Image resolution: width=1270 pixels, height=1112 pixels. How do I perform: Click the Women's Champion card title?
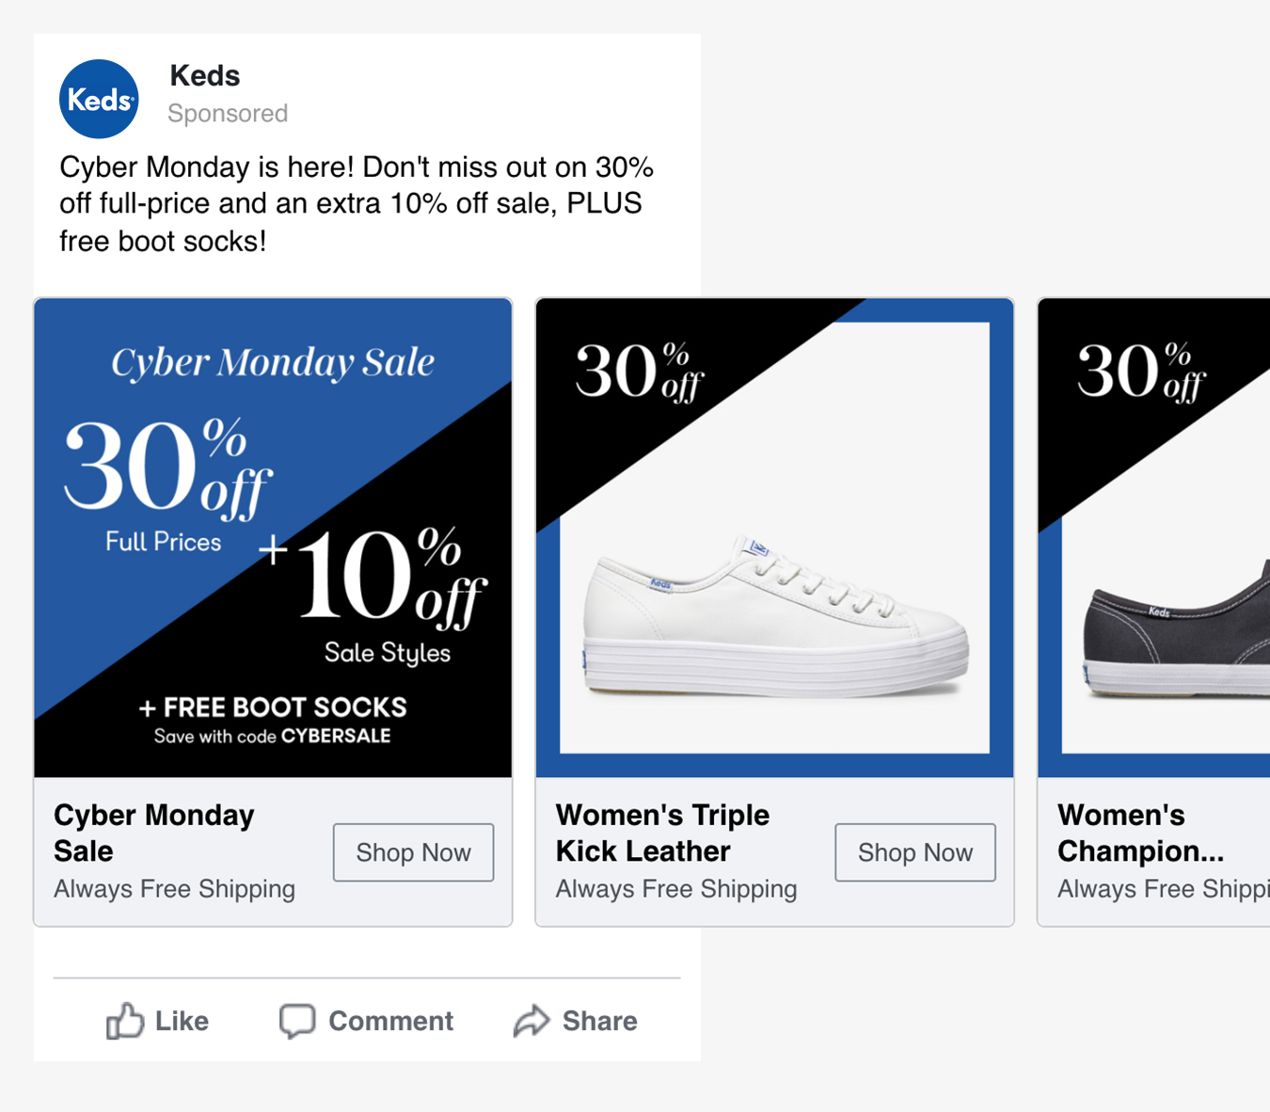pos(1139,833)
